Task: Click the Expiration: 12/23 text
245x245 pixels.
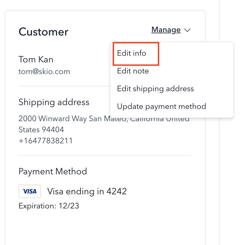Action: click(x=49, y=206)
